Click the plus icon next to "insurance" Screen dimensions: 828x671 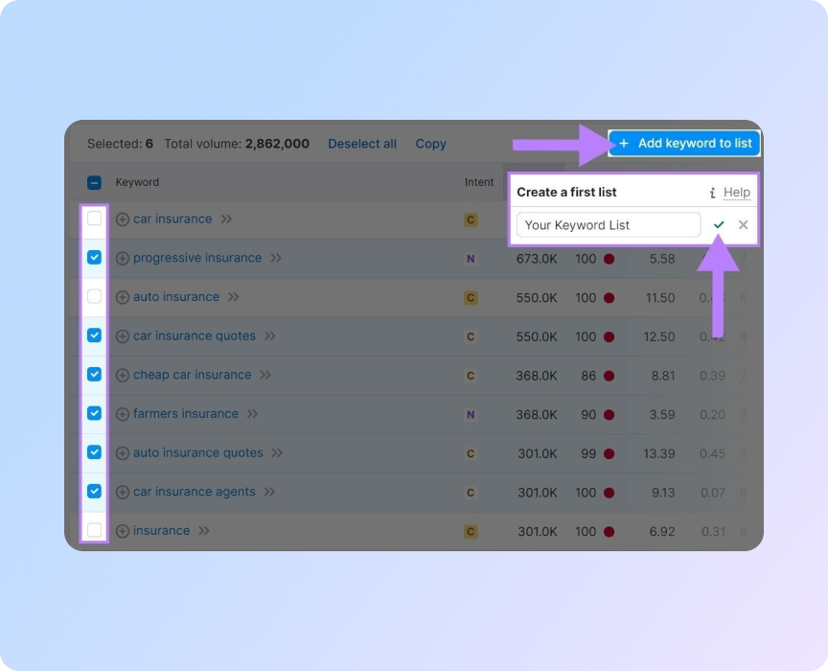coord(122,530)
